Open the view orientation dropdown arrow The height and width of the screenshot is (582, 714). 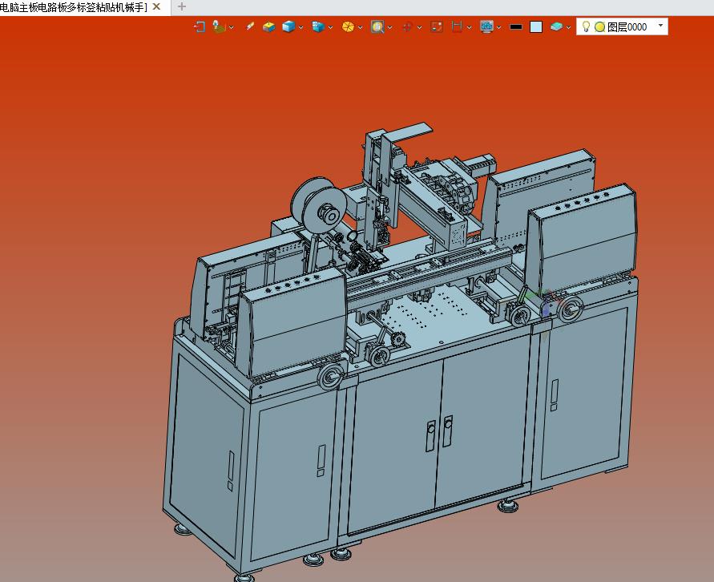331,27
